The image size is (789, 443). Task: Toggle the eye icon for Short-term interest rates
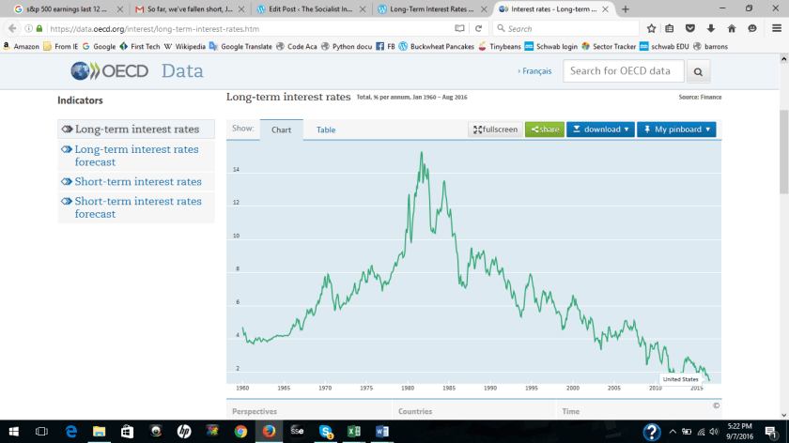67,182
